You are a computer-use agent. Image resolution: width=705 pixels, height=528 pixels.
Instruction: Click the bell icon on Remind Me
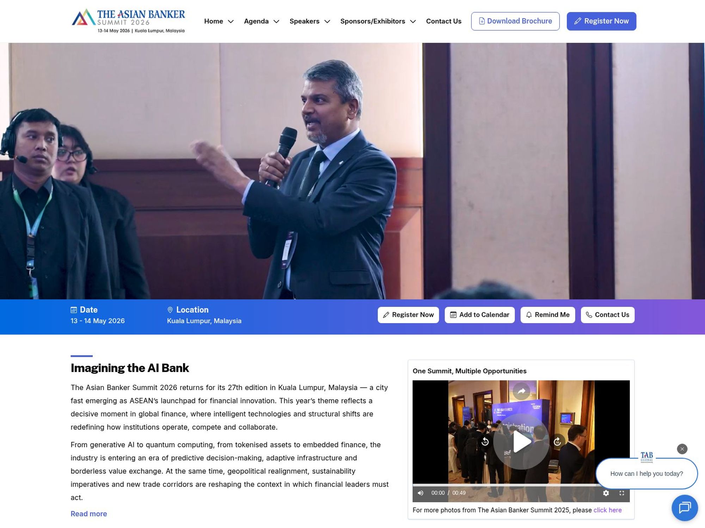coord(529,315)
